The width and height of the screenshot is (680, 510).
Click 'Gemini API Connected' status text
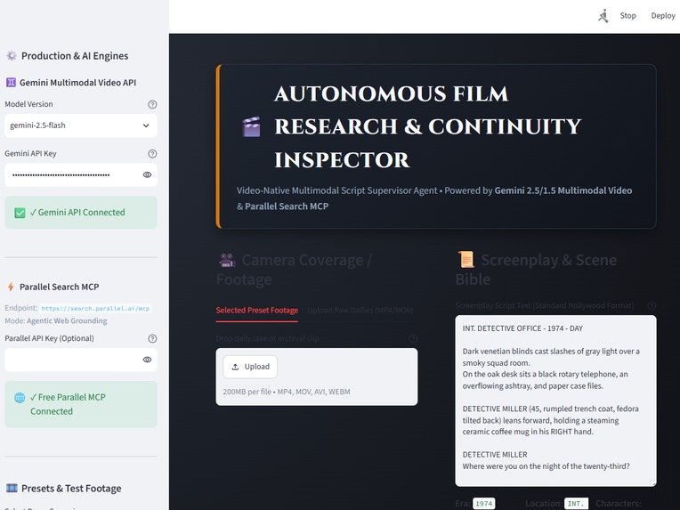tap(77, 213)
